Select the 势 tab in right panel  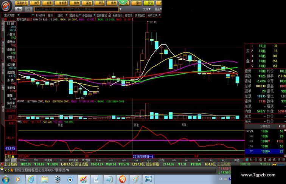click(265, 159)
